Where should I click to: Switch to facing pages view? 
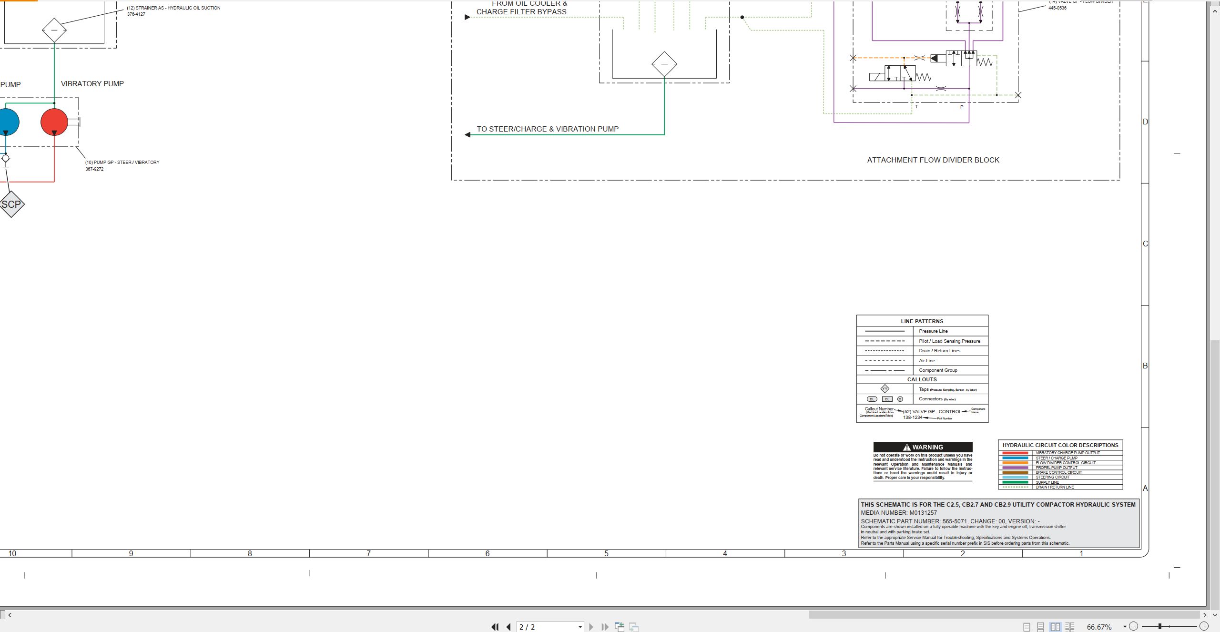(x=1056, y=627)
